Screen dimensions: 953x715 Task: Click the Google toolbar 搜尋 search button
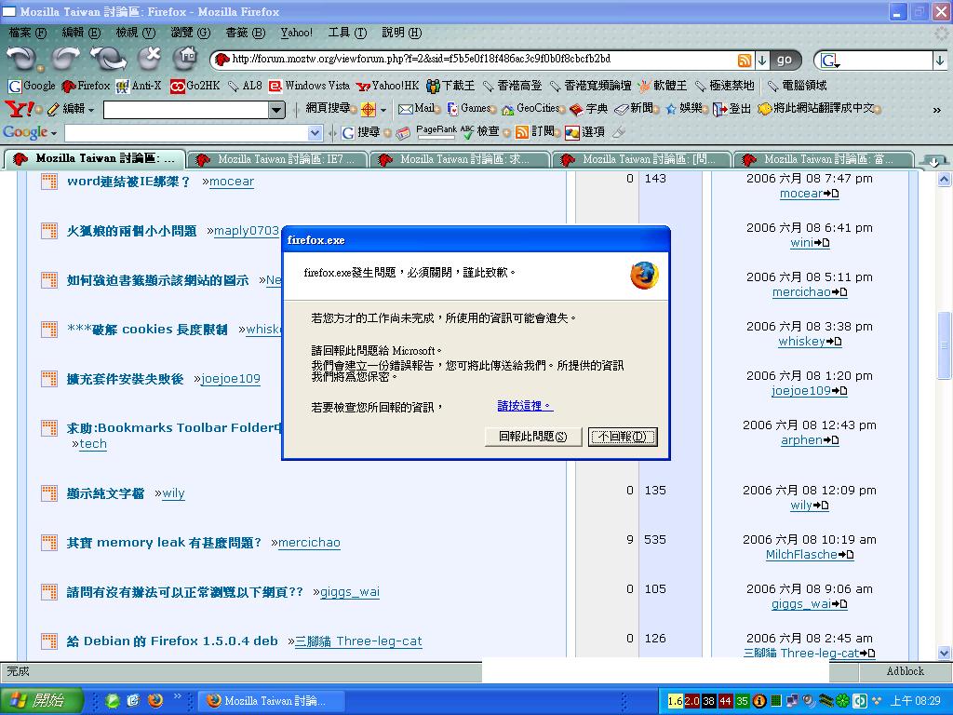[x=360, y=132]
